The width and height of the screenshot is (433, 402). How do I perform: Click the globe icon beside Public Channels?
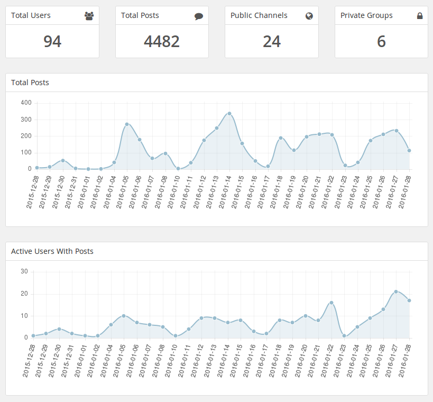(x=309, y=16)
